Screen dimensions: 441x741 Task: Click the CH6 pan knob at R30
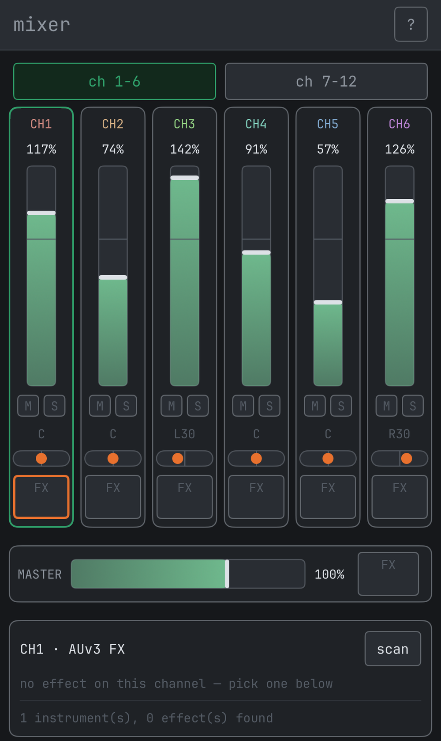[407, 458]
